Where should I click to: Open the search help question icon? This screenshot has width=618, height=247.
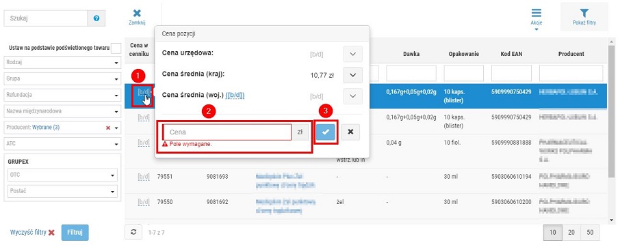click(x=96, y=18)
